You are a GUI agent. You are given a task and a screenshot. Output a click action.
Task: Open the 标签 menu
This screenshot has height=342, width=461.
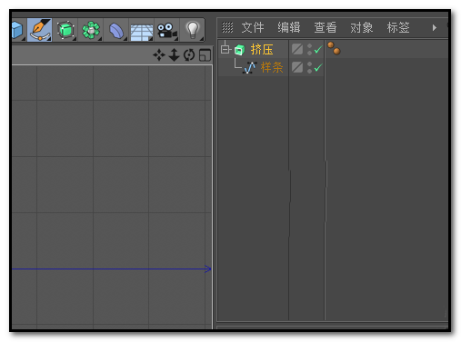[x=398, y=27]
